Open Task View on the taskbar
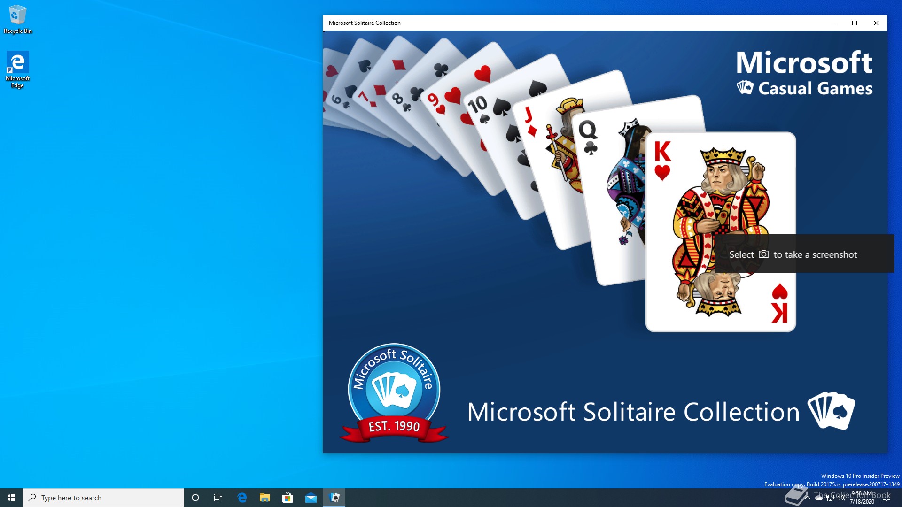Screen dimensions: 902x507 coord(218,498)
